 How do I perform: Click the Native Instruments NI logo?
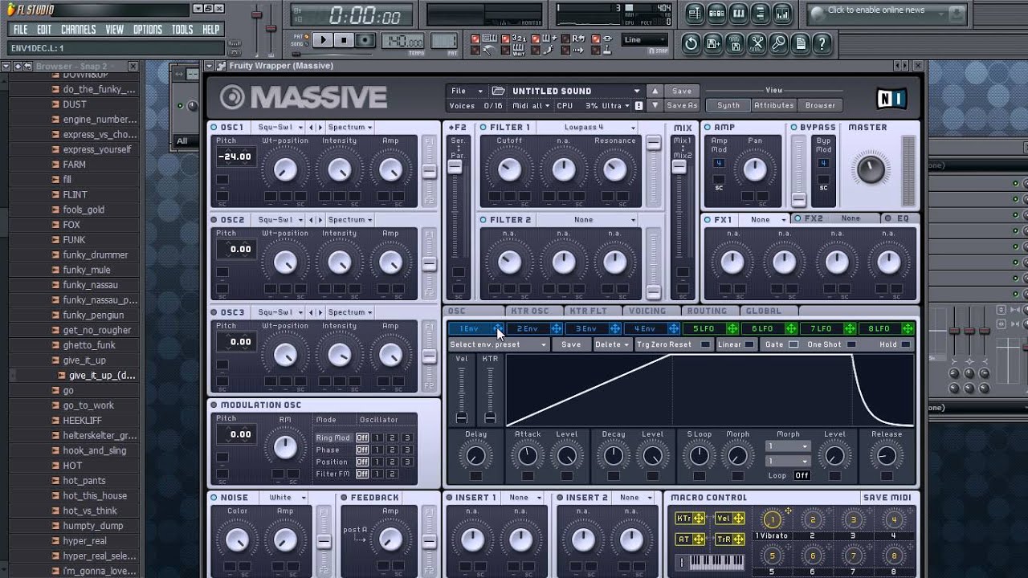[891, 98]
